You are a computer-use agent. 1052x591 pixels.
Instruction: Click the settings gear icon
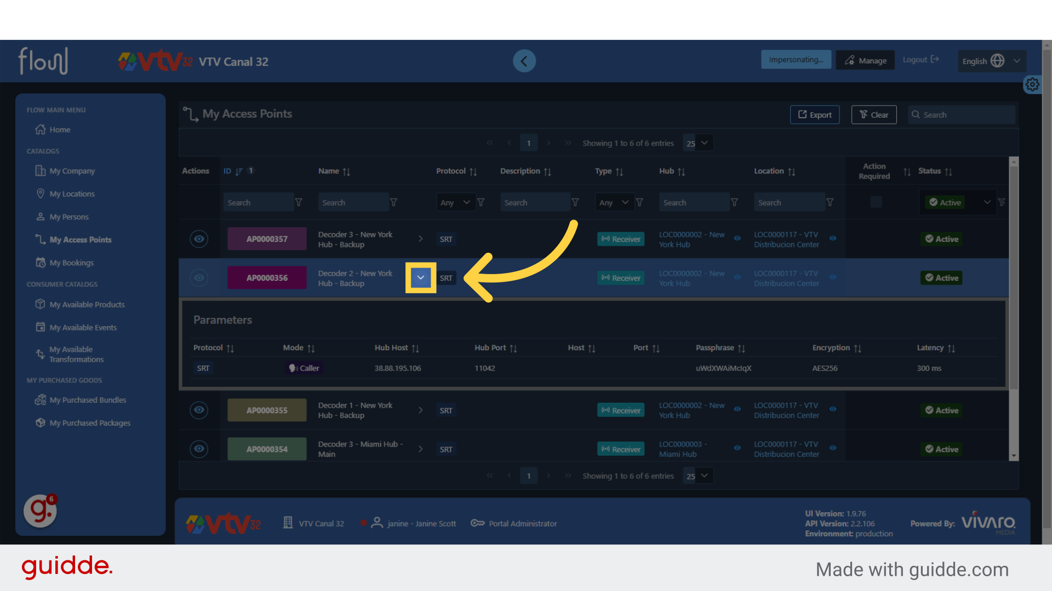[1032, 84]
